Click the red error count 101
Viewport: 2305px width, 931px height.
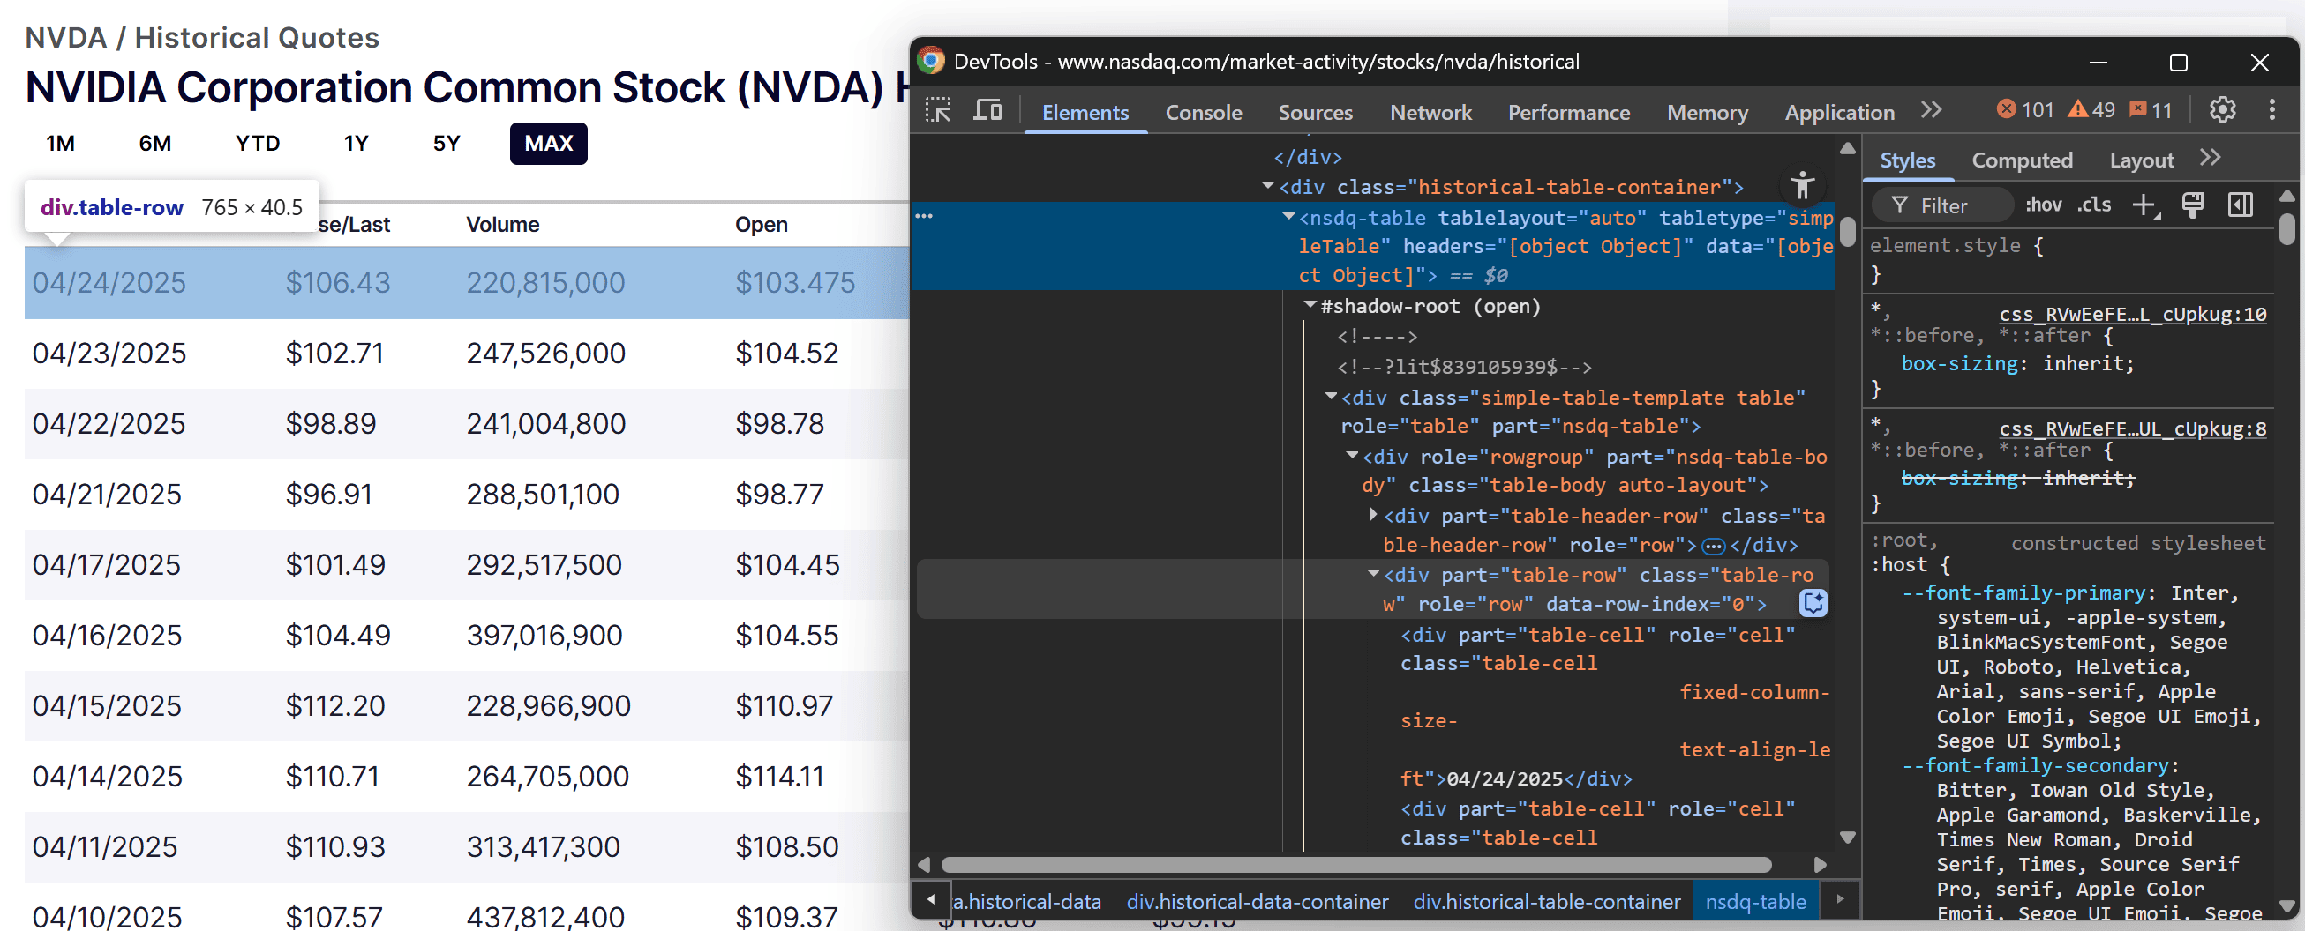(x=2026, y=110)
